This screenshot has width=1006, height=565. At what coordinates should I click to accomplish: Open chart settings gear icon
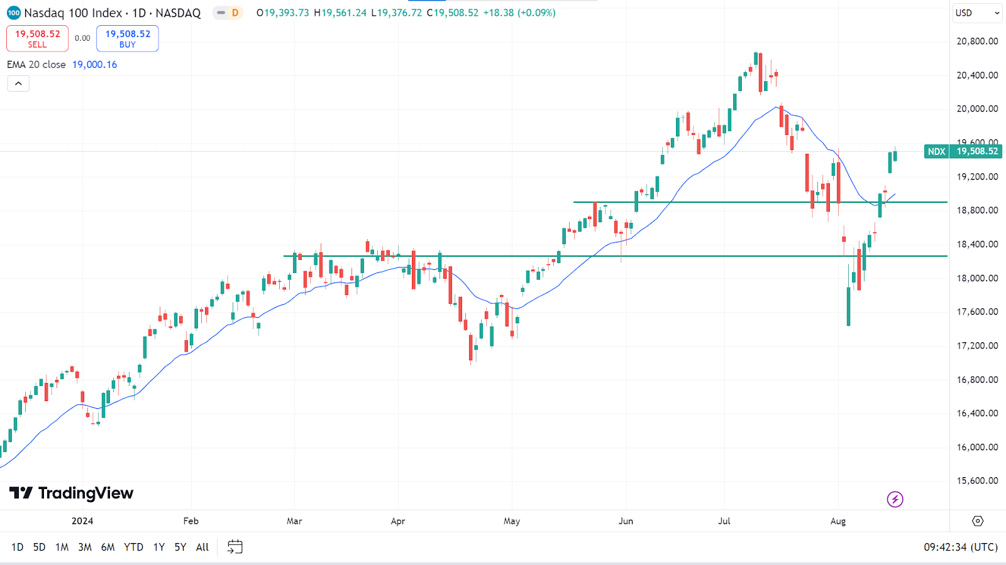tap(978, 521)
